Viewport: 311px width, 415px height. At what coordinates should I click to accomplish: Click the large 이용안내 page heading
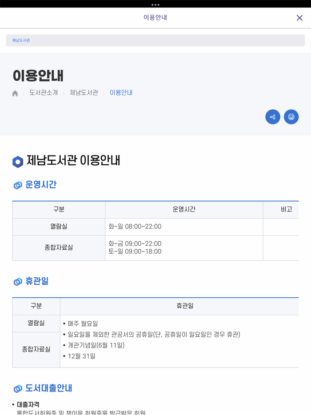(x=38, y=76)
